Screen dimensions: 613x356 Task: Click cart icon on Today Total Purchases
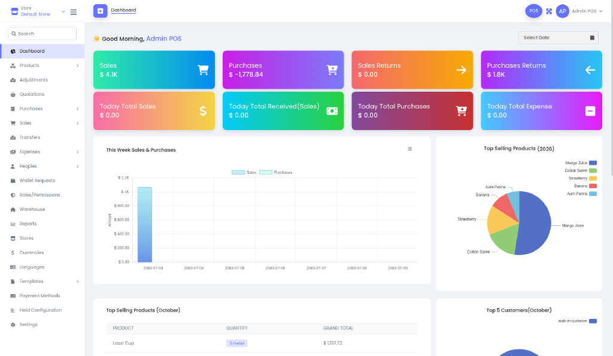click(462, 111)
